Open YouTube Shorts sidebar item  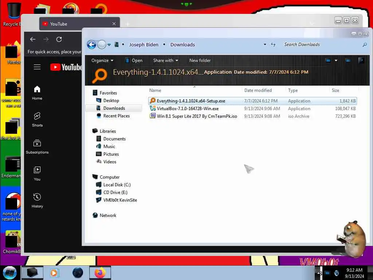pos(37,120)
